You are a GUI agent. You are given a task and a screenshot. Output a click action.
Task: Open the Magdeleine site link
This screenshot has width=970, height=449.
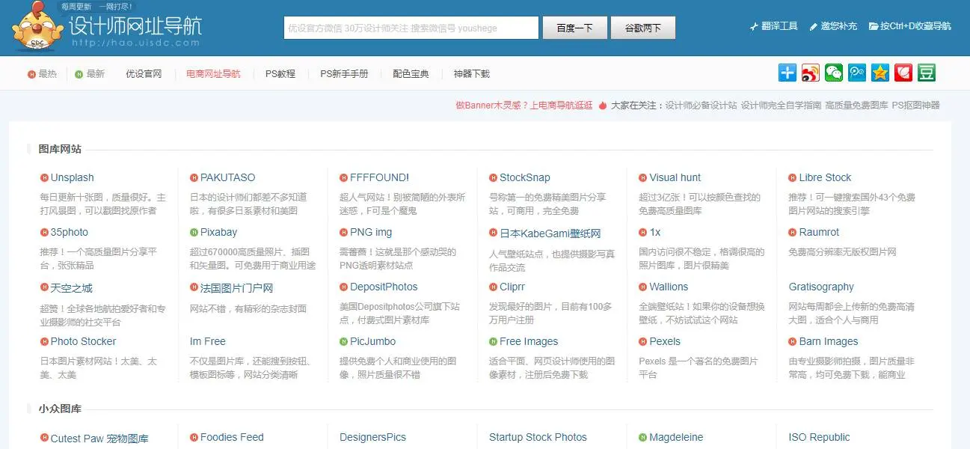tap(676, 437)
